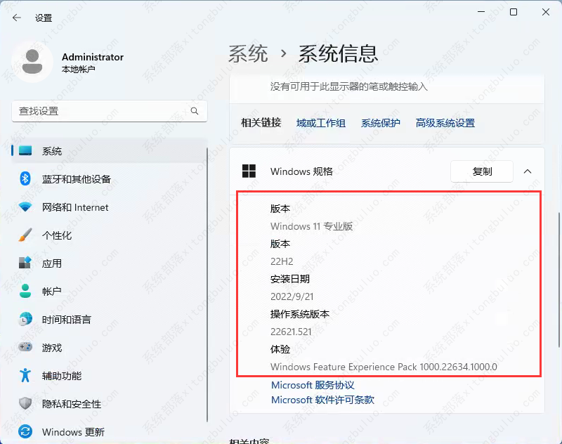Viewport: 562px width, 444px height.
Task: Select 游戏 settings in the sidebar
Action: click(44, 347)
